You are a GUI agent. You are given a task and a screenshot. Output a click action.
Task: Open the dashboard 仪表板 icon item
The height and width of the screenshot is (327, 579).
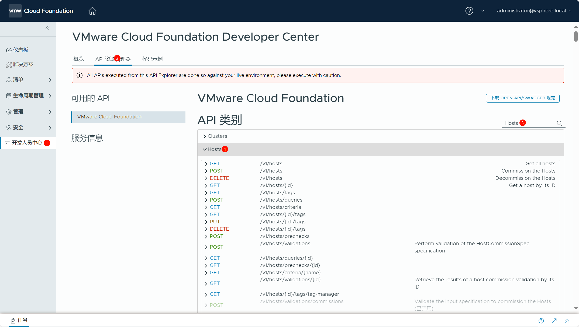tap(9, 50)
